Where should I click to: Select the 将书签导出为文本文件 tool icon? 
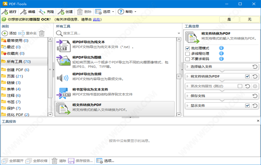click(63, 93)
